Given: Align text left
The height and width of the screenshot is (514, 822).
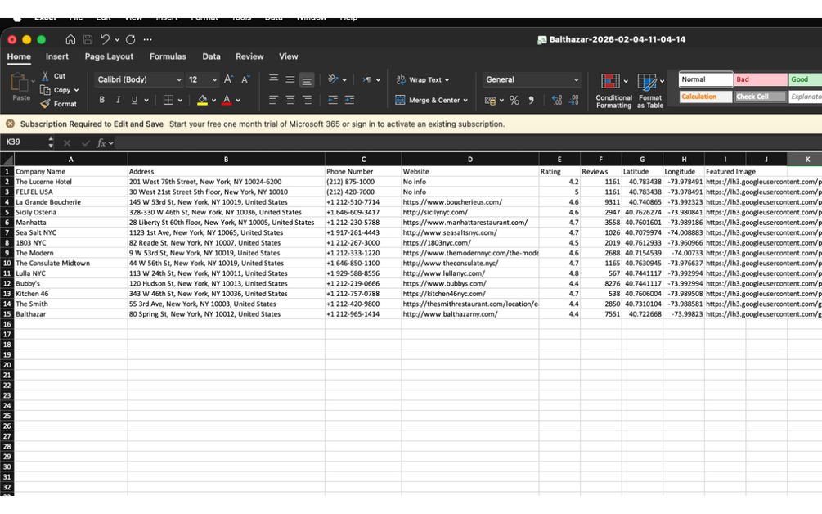Looking at the screenshot, I should 274,100.
